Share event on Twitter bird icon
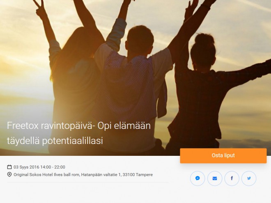271x203 pixels. (x=249, y=178)
